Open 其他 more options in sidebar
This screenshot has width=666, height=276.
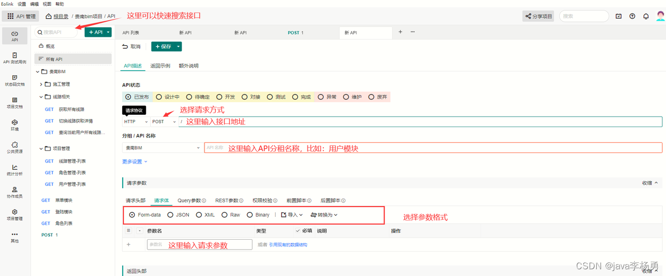tap(15, 237)
